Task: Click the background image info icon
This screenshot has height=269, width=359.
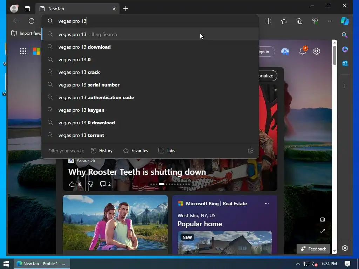Action: (x=323, y=220)
